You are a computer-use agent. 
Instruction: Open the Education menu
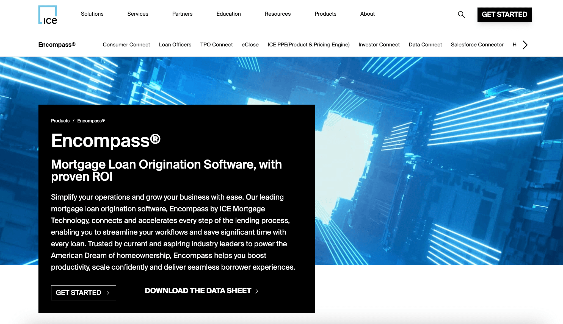[228, 14]
